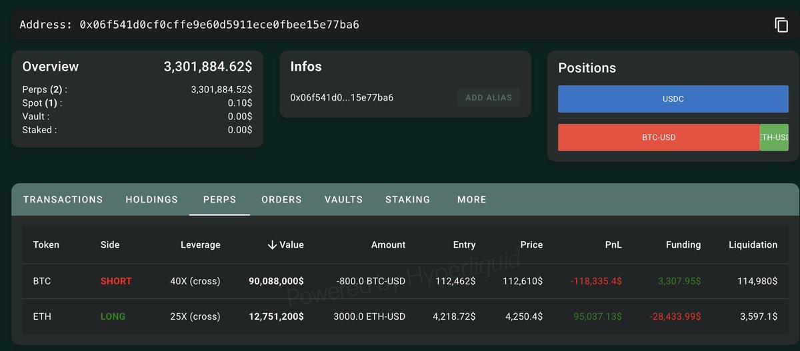Click the 95,037.13$ PnL value
Viewport: 800px width, 351px height.
coord(598,316)
